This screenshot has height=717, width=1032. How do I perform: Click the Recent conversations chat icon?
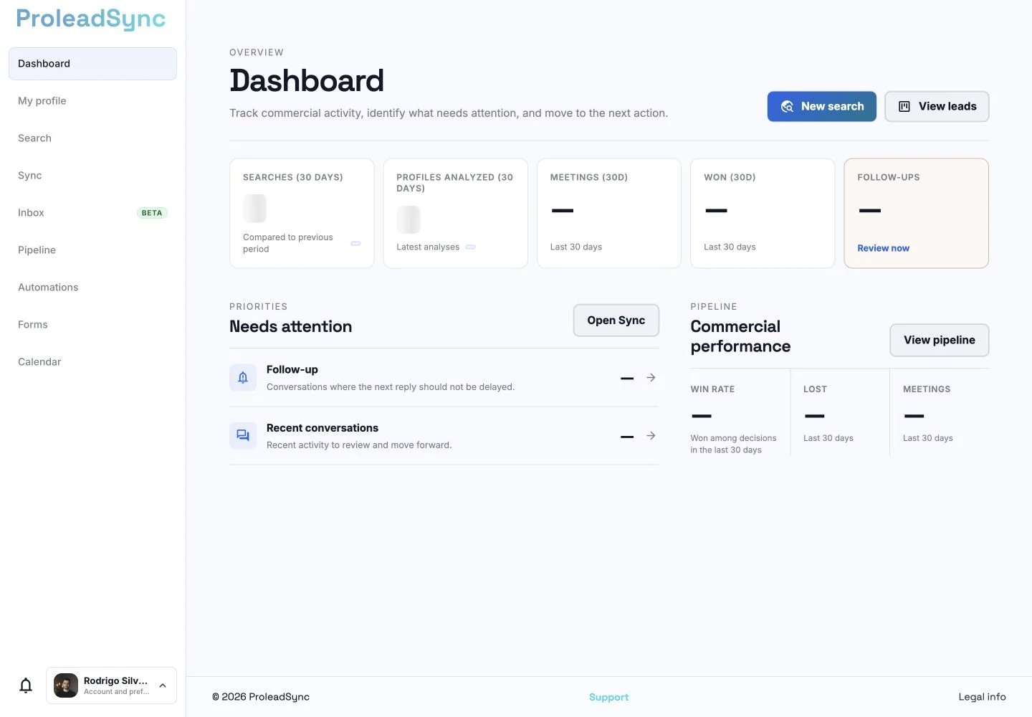[x=243, y=436]
